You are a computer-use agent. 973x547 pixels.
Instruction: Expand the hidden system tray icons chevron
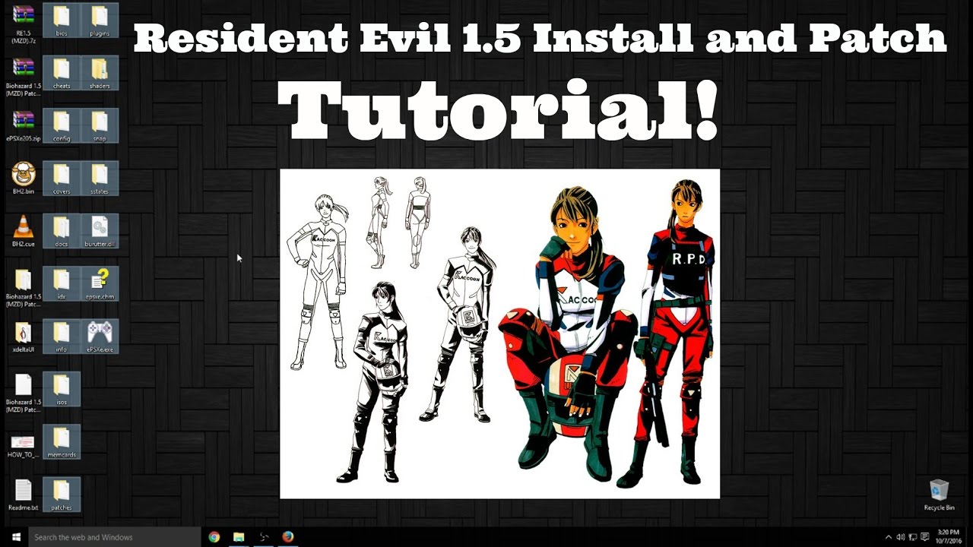tap(889, 537)
